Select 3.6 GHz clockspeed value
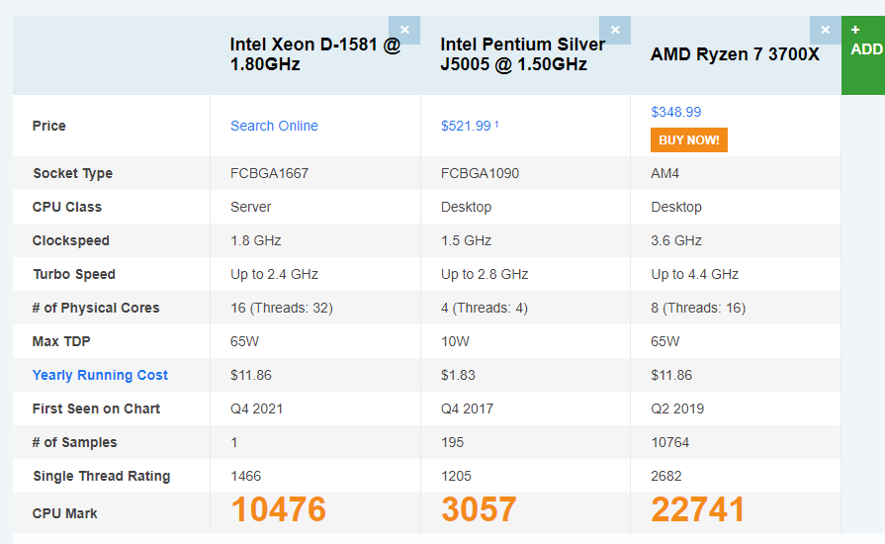Image resolution: width=885 pixels, height=544 pixels. coord(676,240)
